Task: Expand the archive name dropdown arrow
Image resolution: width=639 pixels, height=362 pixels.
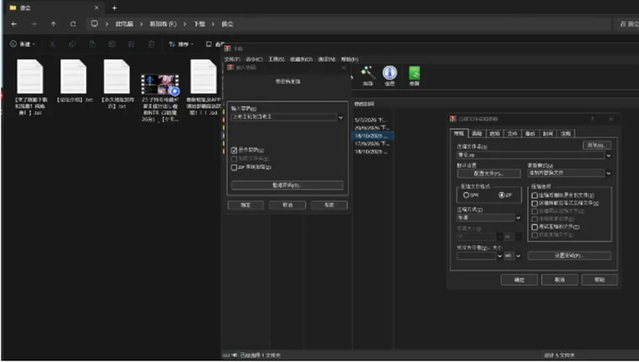Action: point(608,155)
